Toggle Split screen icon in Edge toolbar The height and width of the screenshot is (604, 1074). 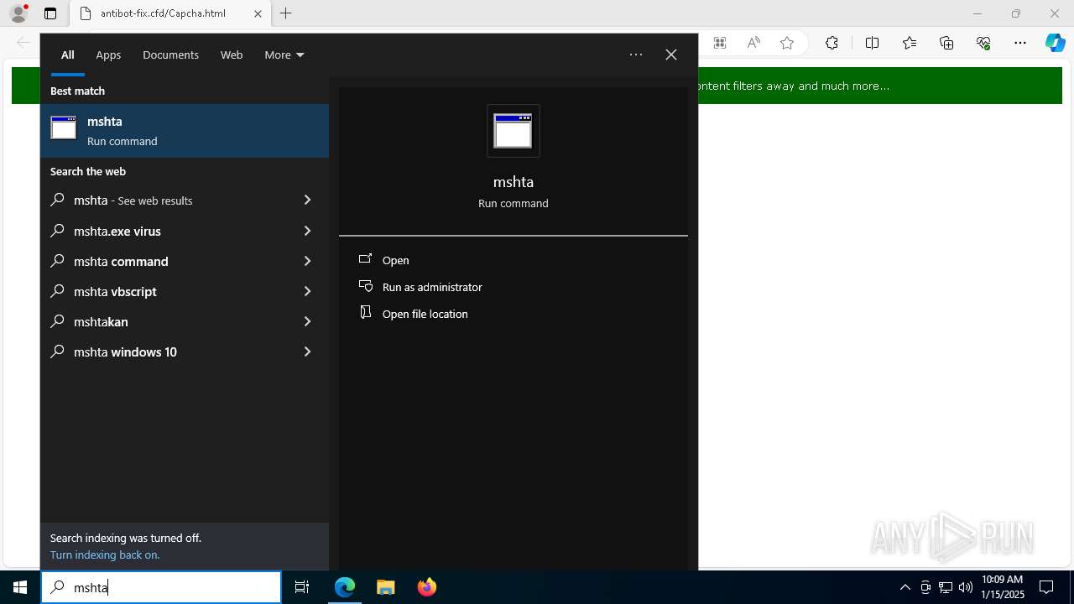click(872, 43)
